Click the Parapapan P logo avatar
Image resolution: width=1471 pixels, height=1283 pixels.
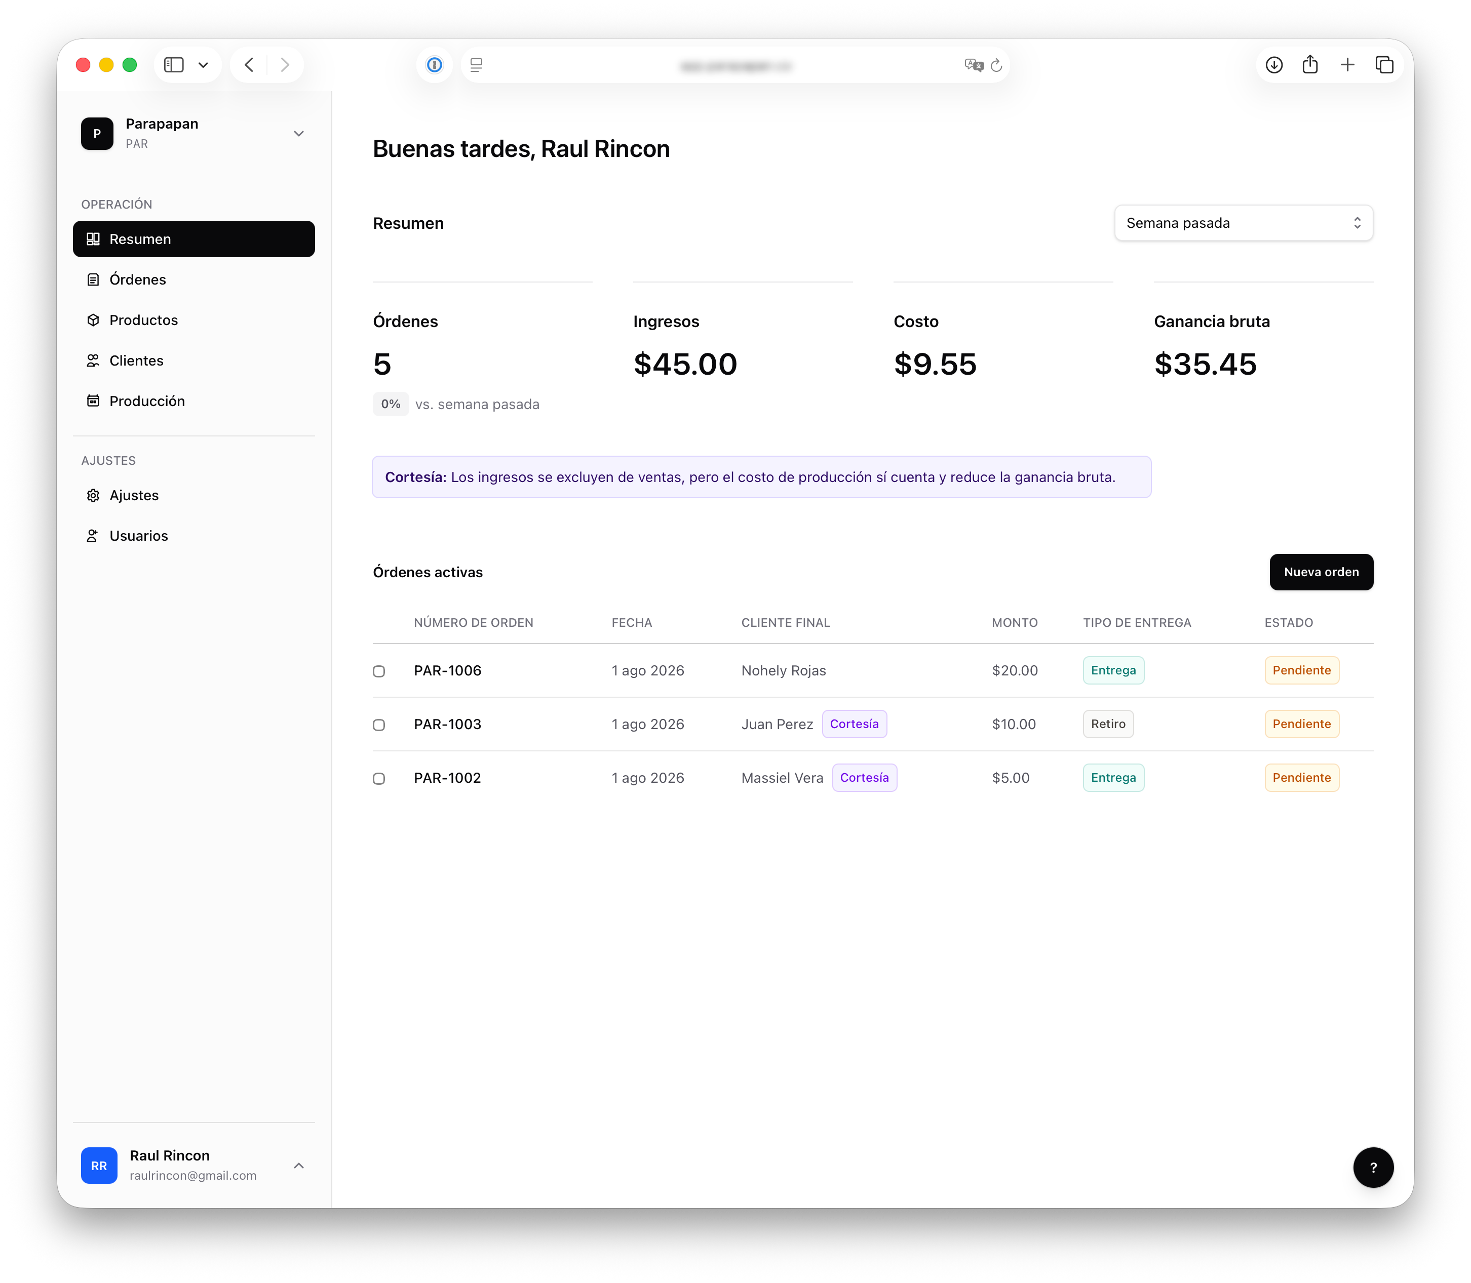click(97, 134)
